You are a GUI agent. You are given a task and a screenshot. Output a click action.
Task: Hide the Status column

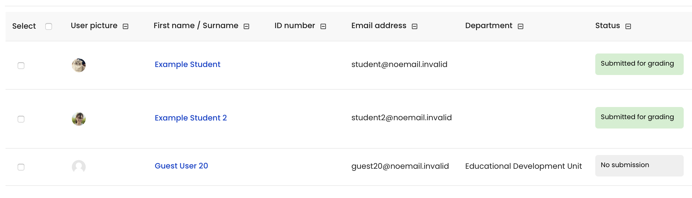click(x=628, y=26)
